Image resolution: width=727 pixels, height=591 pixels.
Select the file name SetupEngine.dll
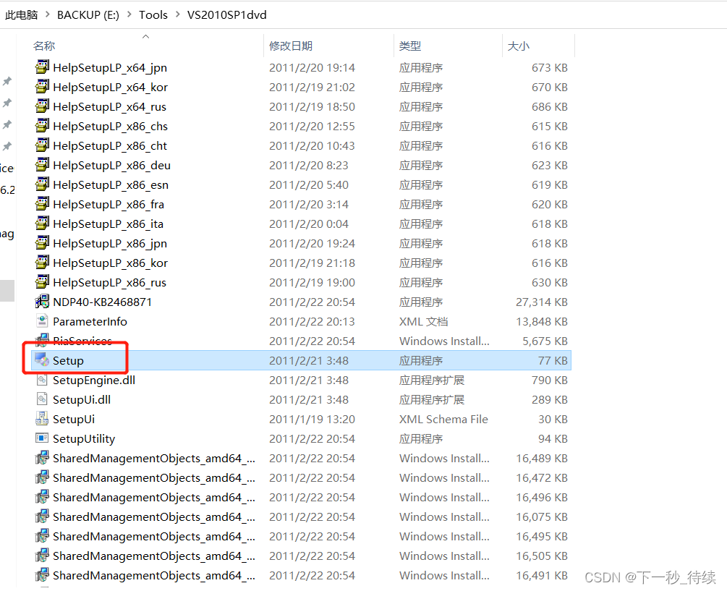point(94,380)
